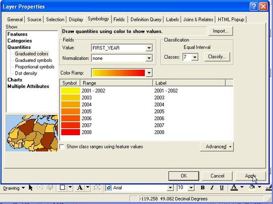273x204 pixels.
Task: Click the Edit Vertices icon on the Drawing toolbar
Action: pyautogui.click(x=97, y=188)
